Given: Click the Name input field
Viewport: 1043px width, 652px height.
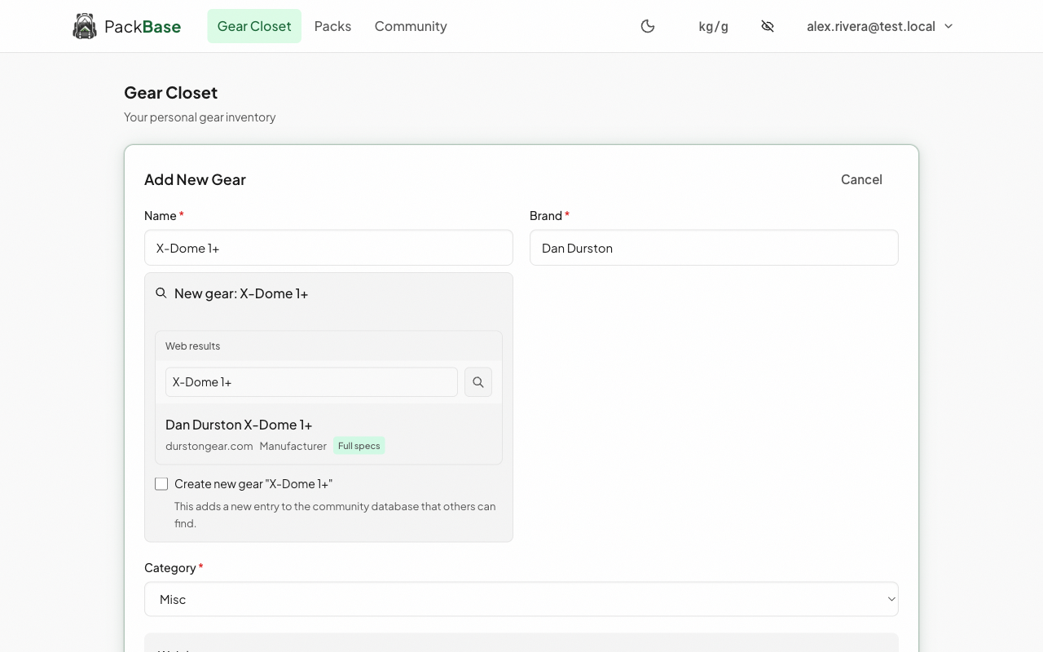Looking at the screenshot, I should click(328, 248).
